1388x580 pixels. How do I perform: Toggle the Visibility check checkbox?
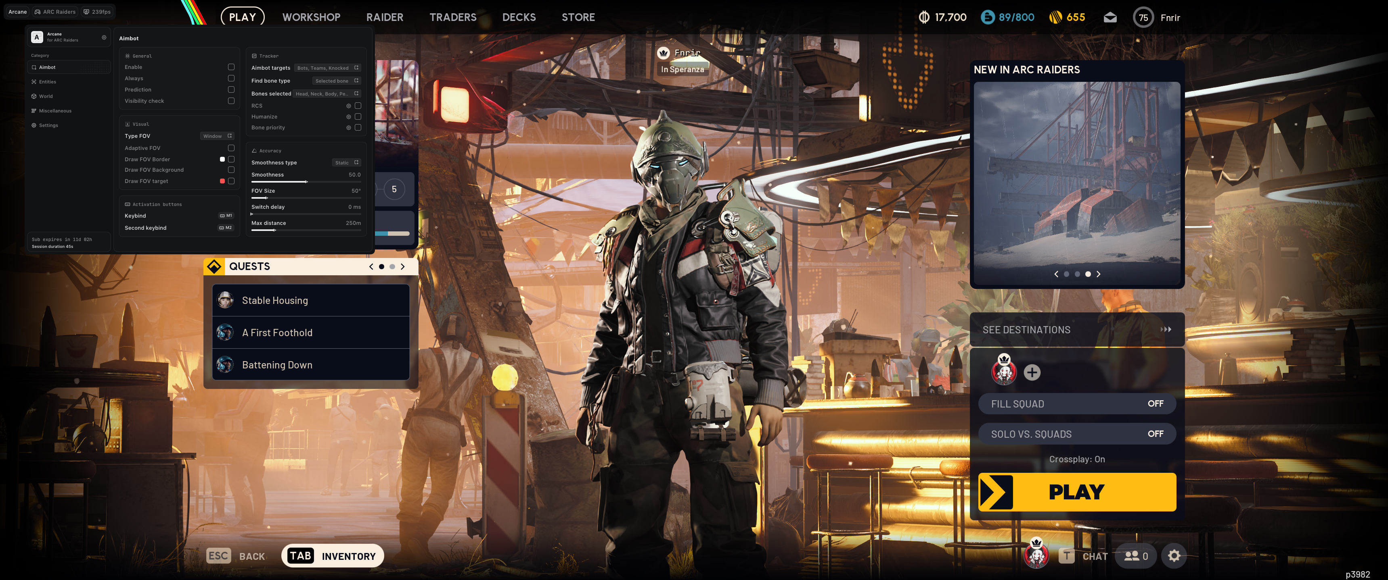(x=231, y=101)
